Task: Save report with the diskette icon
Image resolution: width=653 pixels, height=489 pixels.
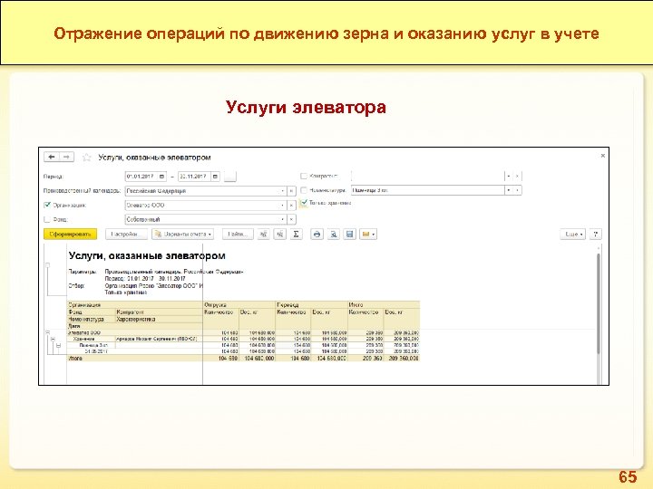Action: (x=350, y=235)
